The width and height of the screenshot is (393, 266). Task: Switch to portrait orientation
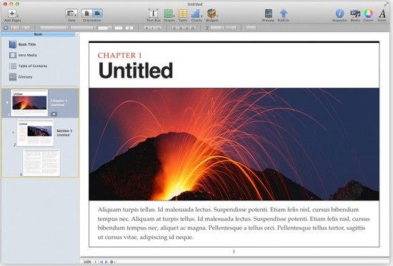point(86,14)
